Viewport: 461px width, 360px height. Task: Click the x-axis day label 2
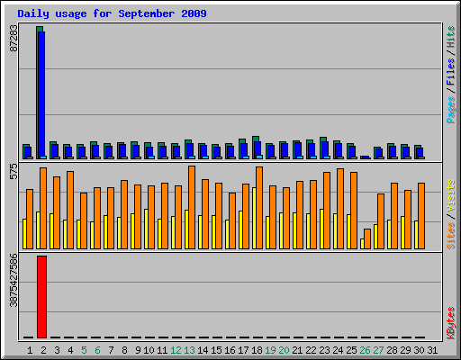pyautogui.click(x=43, y=350)
